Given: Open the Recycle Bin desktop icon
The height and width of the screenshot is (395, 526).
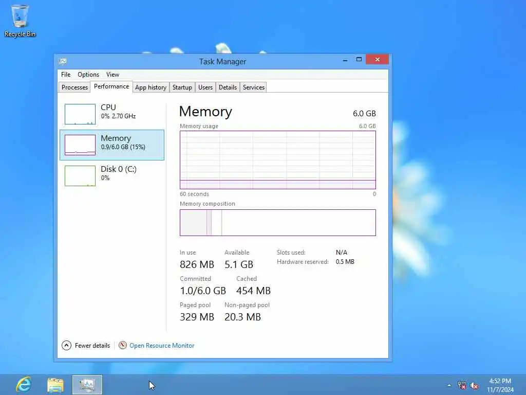Looking at the screenshot, I should click(x=20, y=21).
